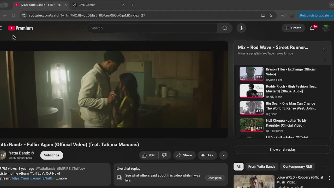Click install app icon in address bar

click(x=263, y=15)
